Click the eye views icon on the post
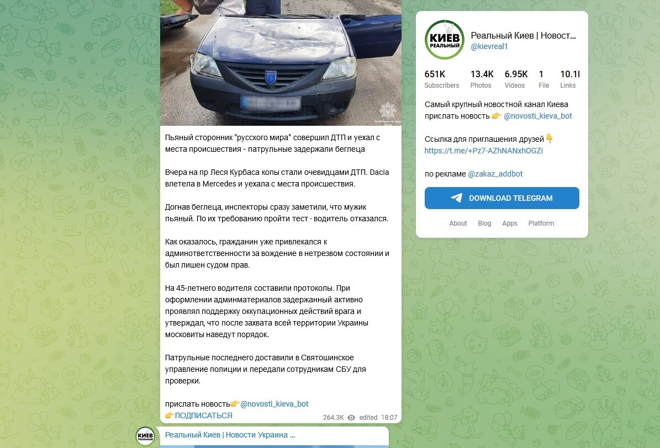 pos(351,418)
